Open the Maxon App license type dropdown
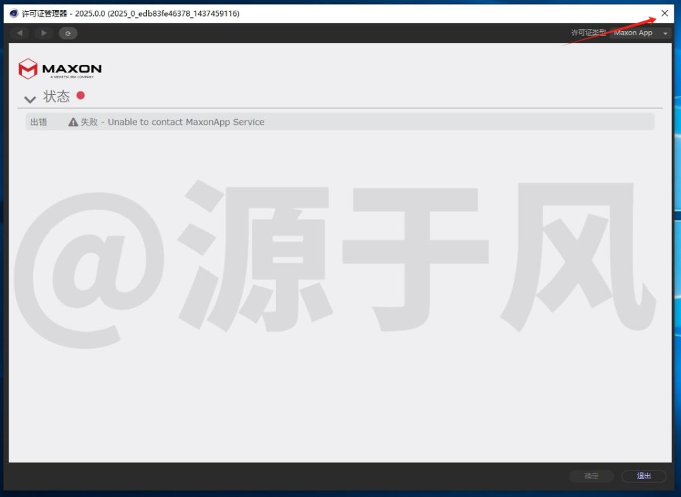Viewport: 681px width, 497px height. [x=640, y=33]
